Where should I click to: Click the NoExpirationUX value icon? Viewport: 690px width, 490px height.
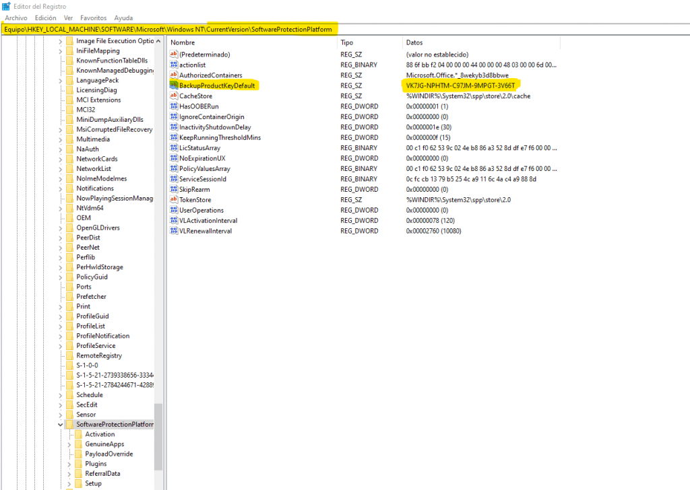(174, 158)
